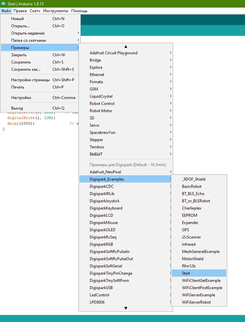
Task: Load the highlighted Start example
Action: tap(199, 273)
